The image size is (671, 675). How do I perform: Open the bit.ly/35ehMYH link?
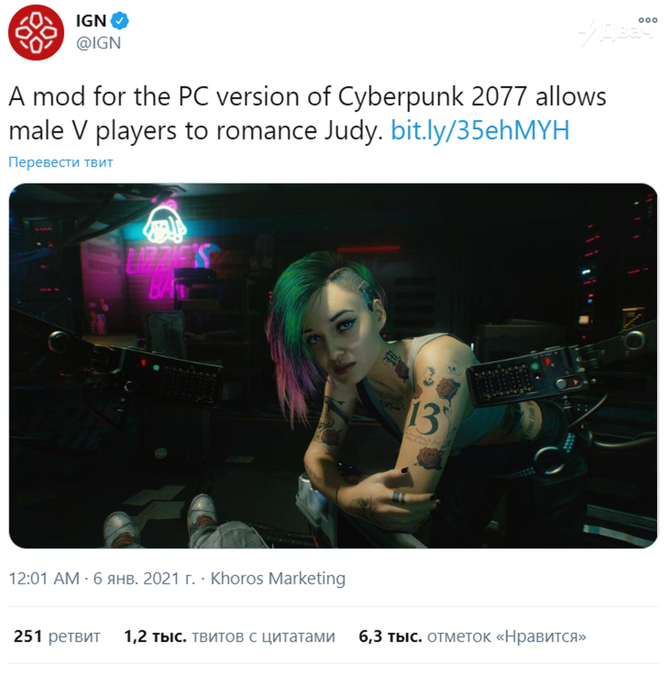tap(480, 130)
